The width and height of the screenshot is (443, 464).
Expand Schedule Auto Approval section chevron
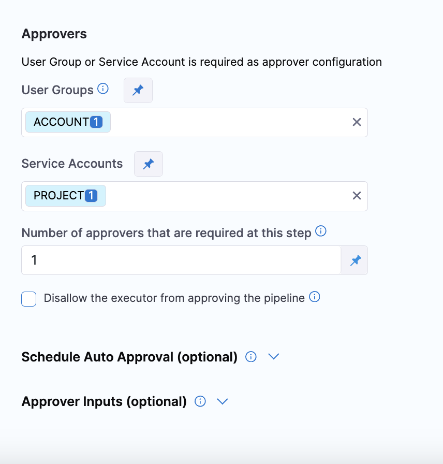click(x=274, y=357)
